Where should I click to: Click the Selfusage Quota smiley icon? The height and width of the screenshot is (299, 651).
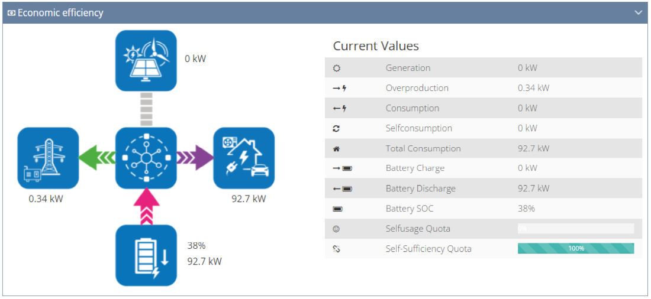click(x=337, y=229)
